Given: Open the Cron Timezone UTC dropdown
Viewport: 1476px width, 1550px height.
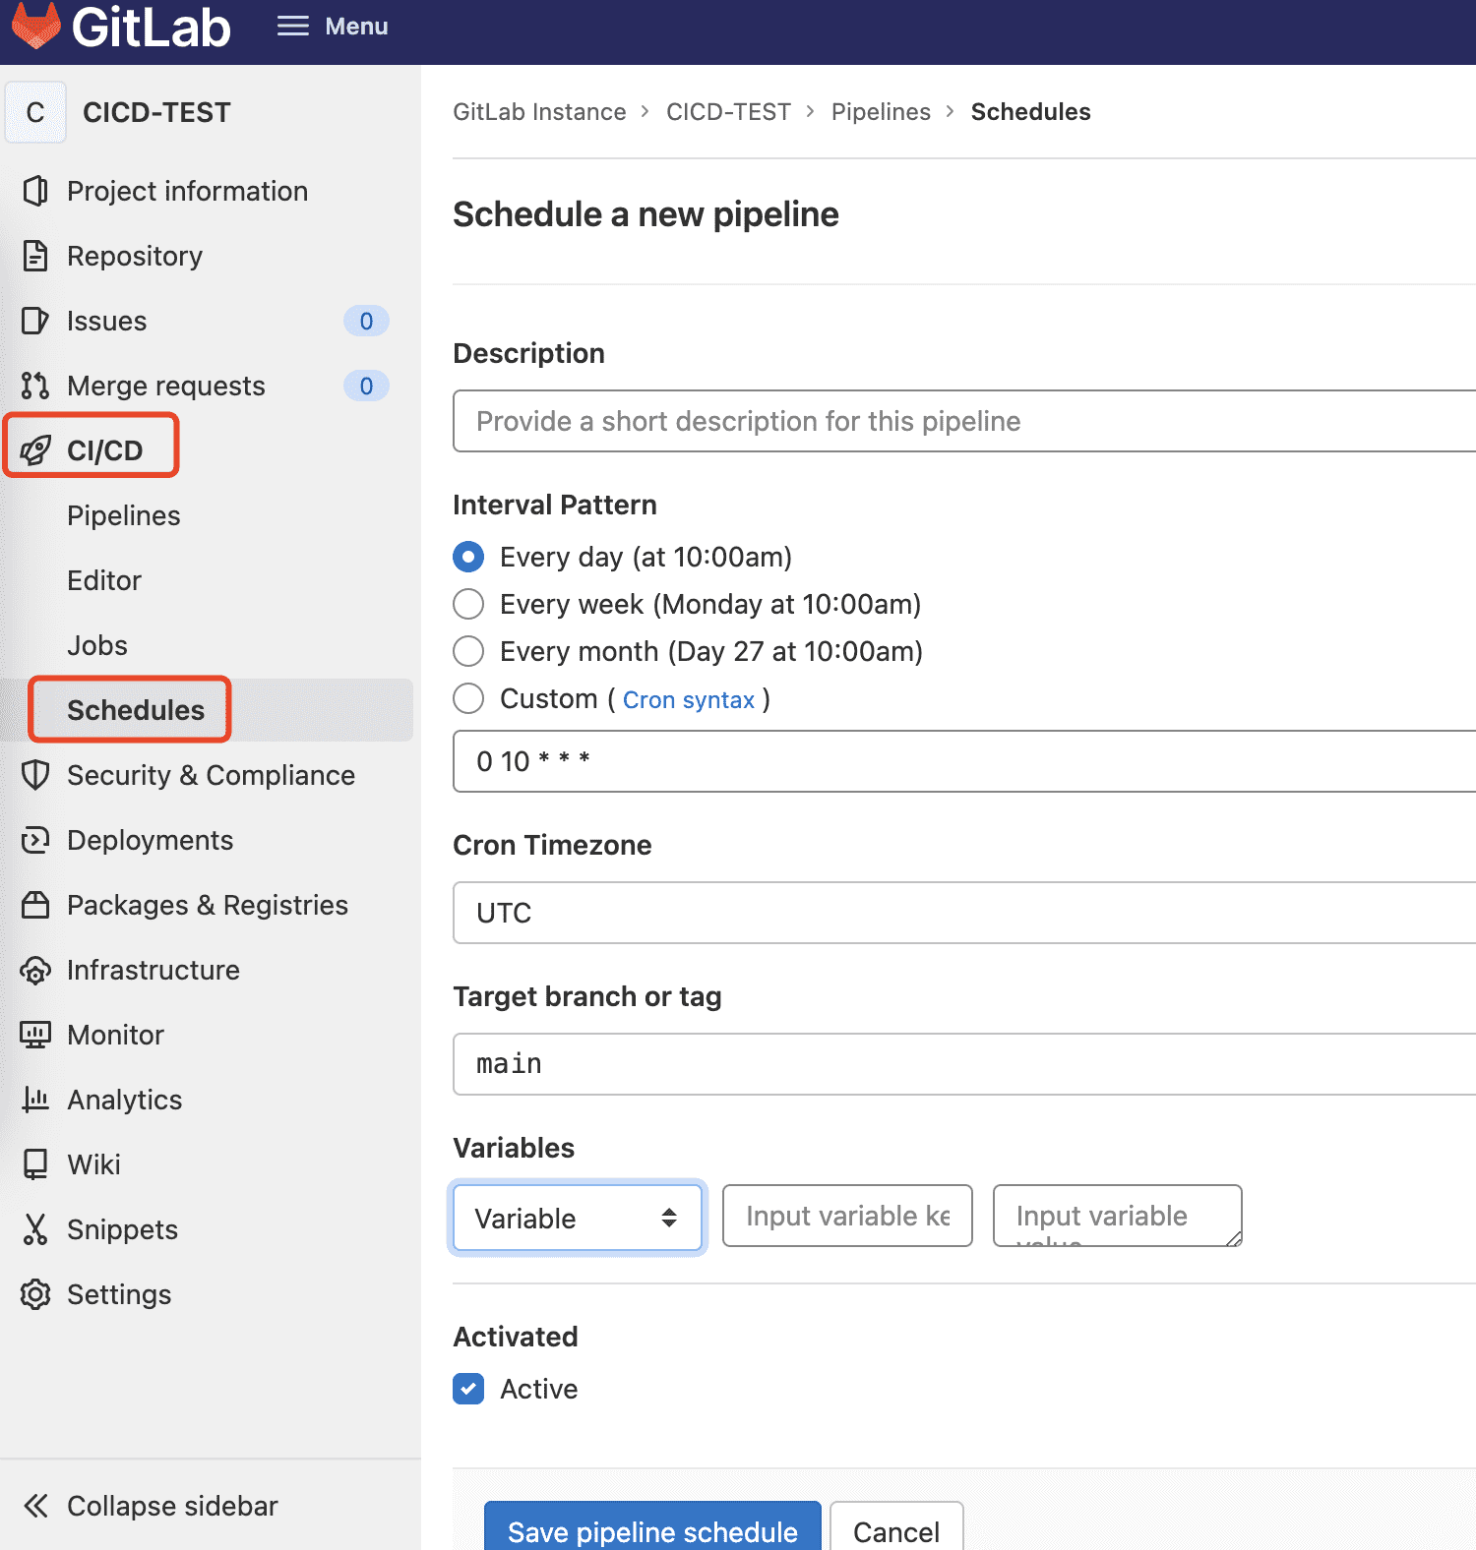Looking at the screenshot, I should click(964, 913).
